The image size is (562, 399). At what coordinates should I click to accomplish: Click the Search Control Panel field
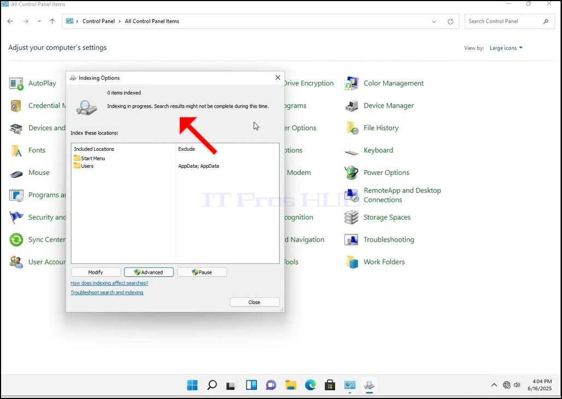pos(510,21)
